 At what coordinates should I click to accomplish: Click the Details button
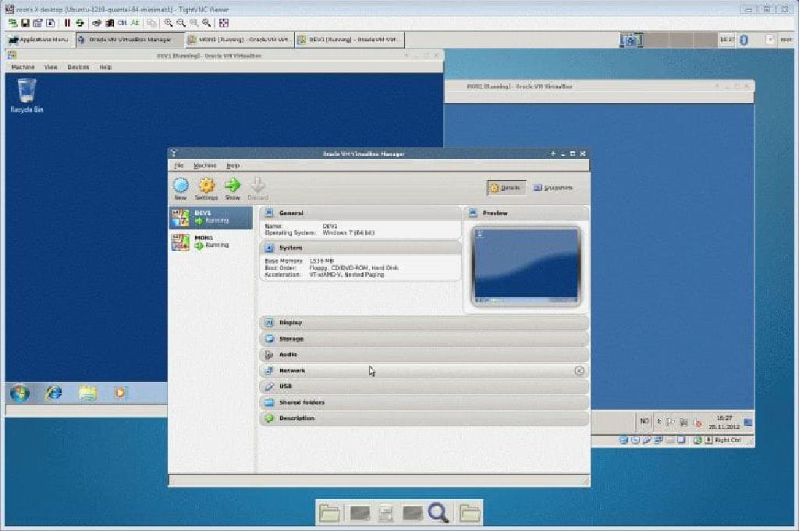(504, 187)
